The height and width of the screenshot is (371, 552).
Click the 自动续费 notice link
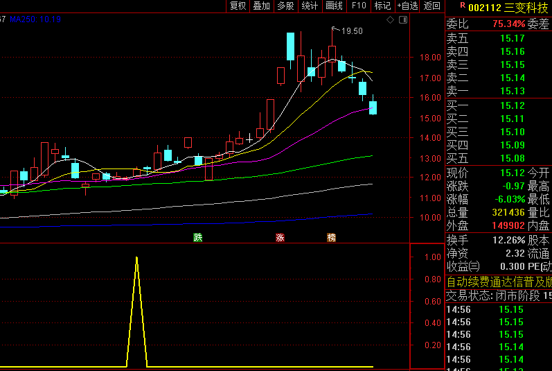498,282
